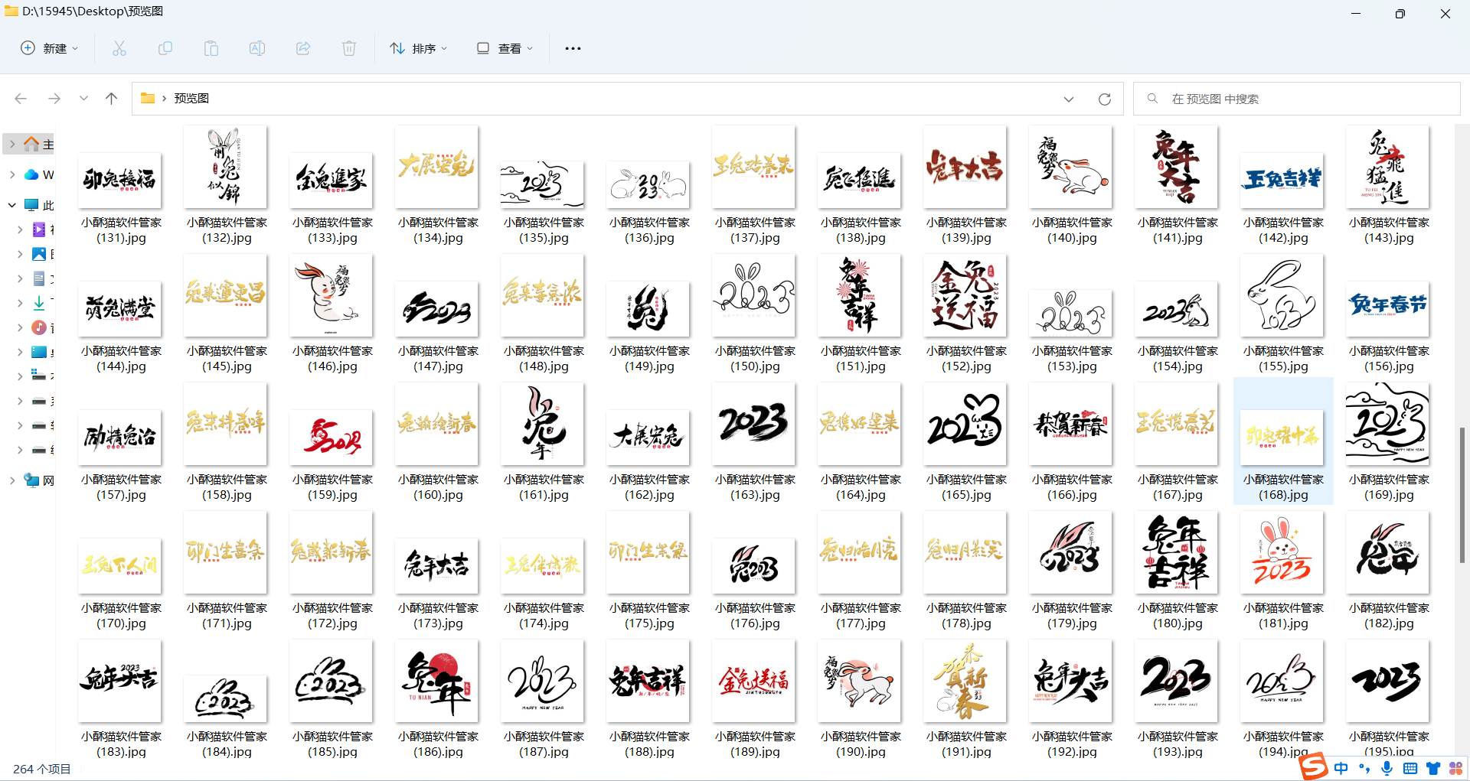Open the 新建 new item dropdown

pyautogui.click(x=49, y=47)
